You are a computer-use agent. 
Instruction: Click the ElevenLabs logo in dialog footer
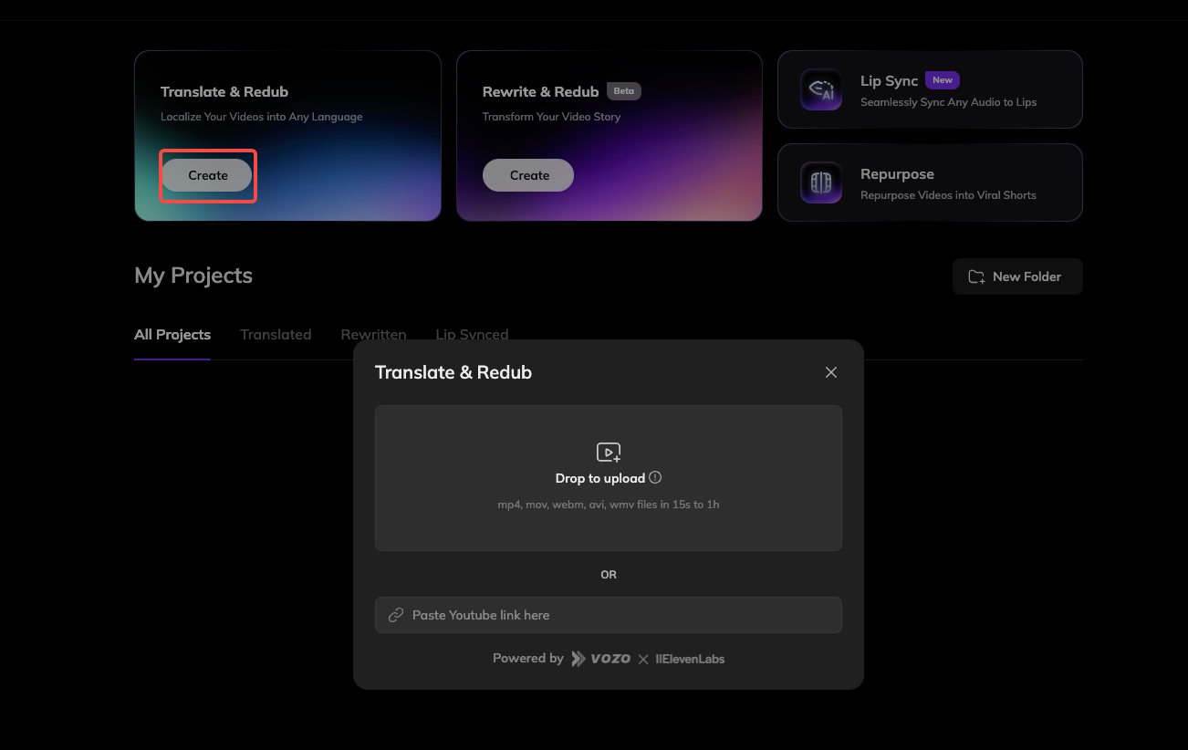(x=690, y=659)
